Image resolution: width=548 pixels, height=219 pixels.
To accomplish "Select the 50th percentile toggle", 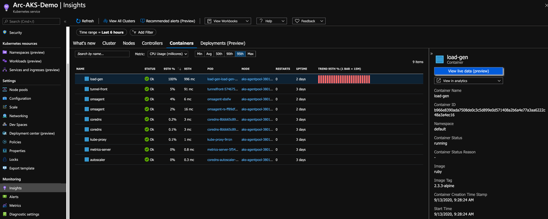I will 219,54.
